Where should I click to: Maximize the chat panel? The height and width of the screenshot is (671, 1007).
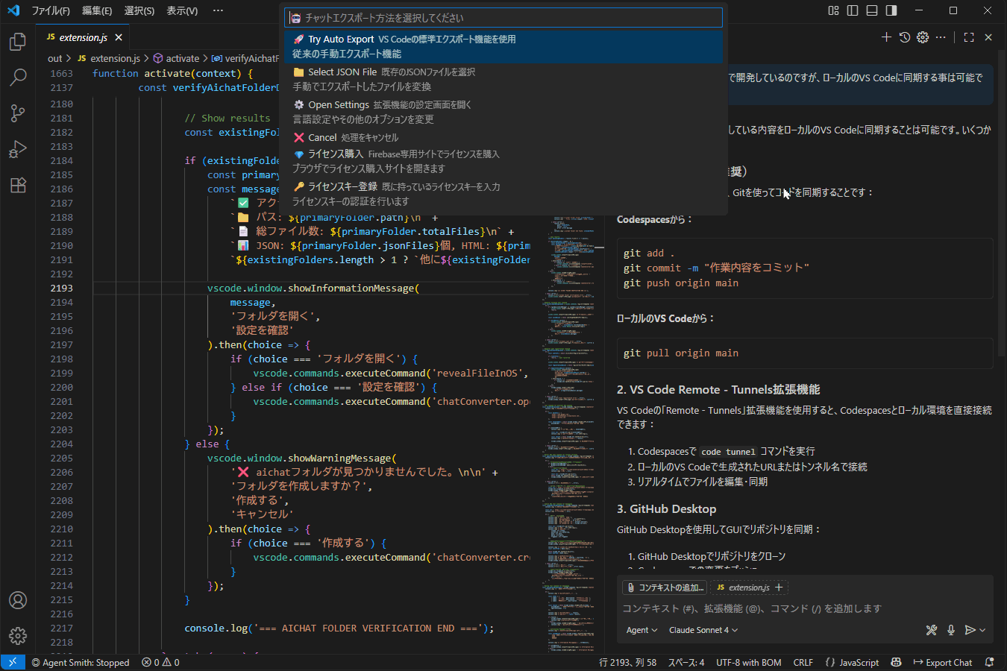(969, 37)
